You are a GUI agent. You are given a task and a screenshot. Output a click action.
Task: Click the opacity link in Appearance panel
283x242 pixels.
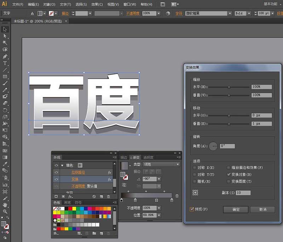pos(78,186)
